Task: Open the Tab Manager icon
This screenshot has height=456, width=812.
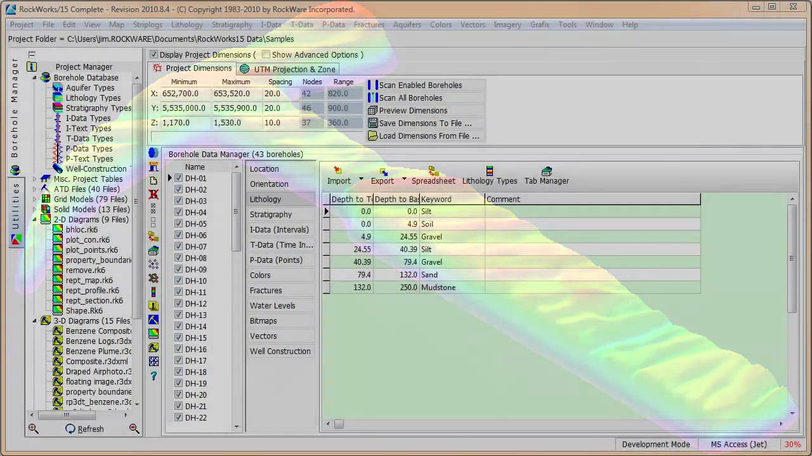Action: 546,171
